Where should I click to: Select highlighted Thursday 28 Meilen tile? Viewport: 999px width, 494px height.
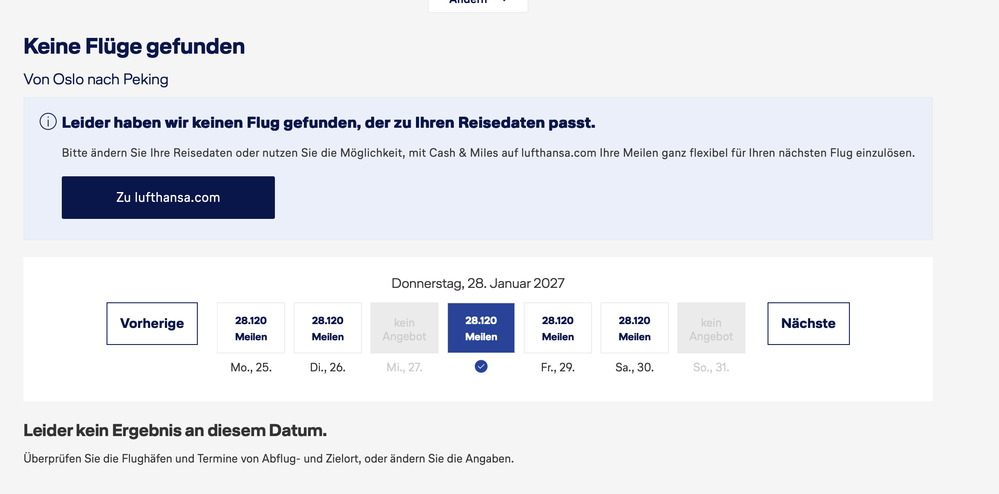click(x=481, y=328)
